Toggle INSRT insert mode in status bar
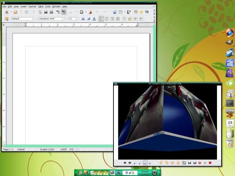This screenshot has height=176, width=235. (x=64, y=150)
